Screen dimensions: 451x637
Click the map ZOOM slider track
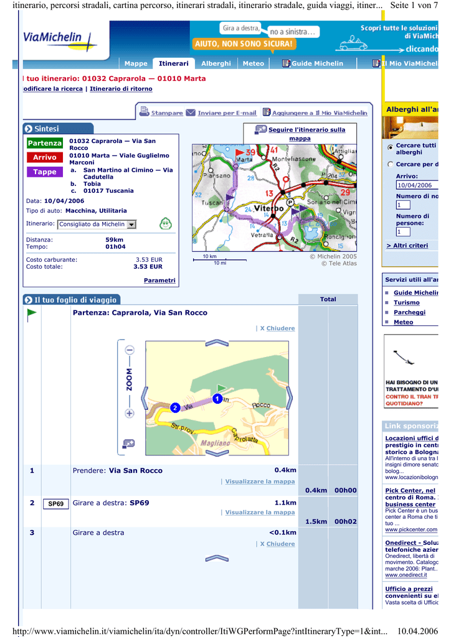tap(130, 382)
